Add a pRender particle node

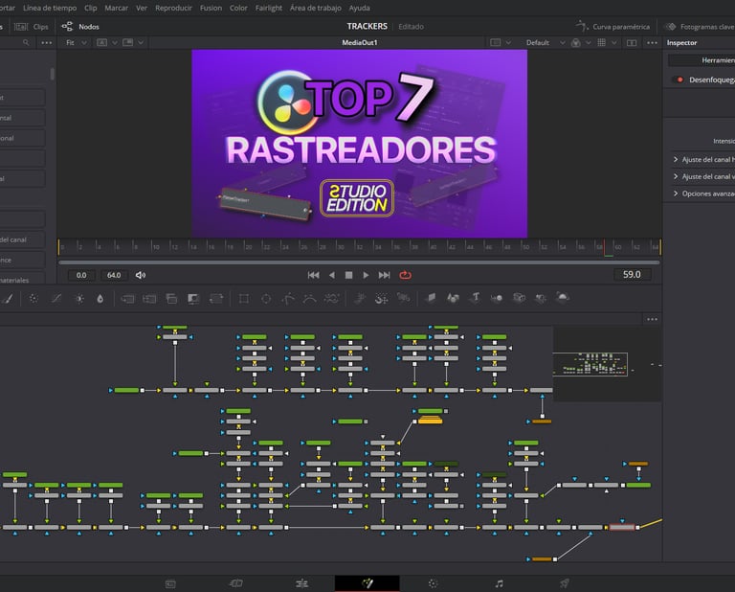pos(403,297)
